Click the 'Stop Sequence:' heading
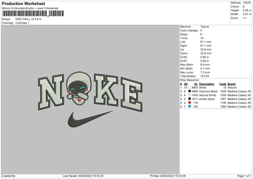The height and width of the screenshot is (179, 253). (190, 80)
